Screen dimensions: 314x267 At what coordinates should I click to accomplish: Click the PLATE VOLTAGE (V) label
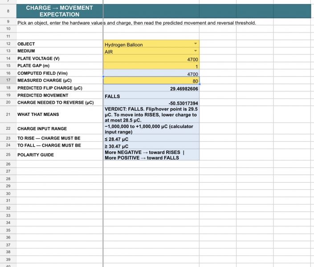(38, 58)
